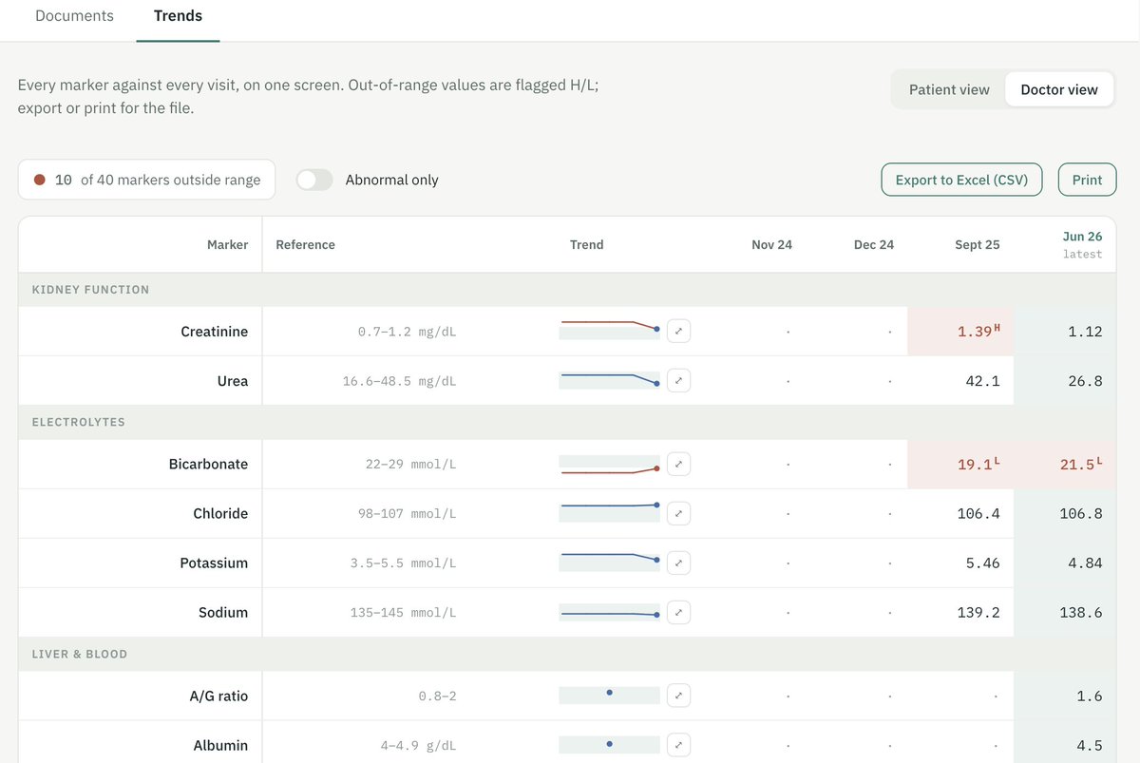The width and height of the screenshot is (1140, 763).
Task: Click the Albumin marker name
Action: coord(220,746)
